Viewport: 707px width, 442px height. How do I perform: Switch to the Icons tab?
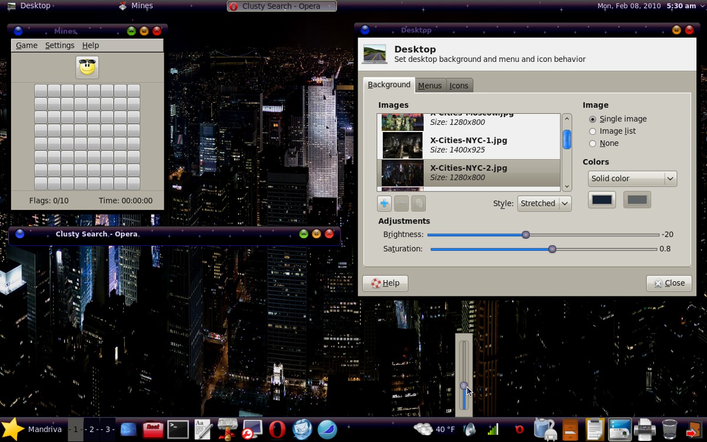459,85
